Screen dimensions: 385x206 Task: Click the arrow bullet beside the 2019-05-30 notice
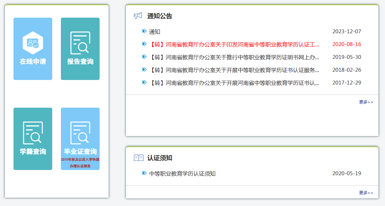coord(144,57)
